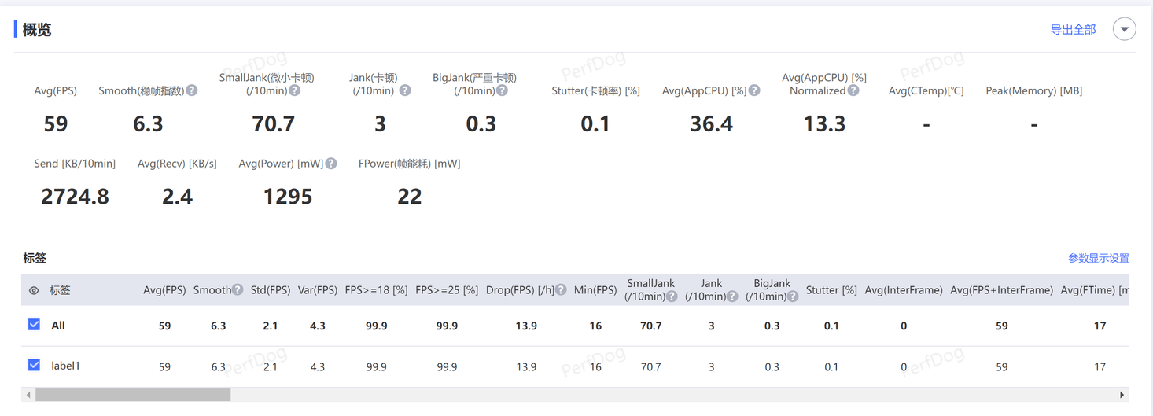Uncheck the label1 row checkbox
Viewport: 1153px width, 416px height.
click(x=34, y=365)
